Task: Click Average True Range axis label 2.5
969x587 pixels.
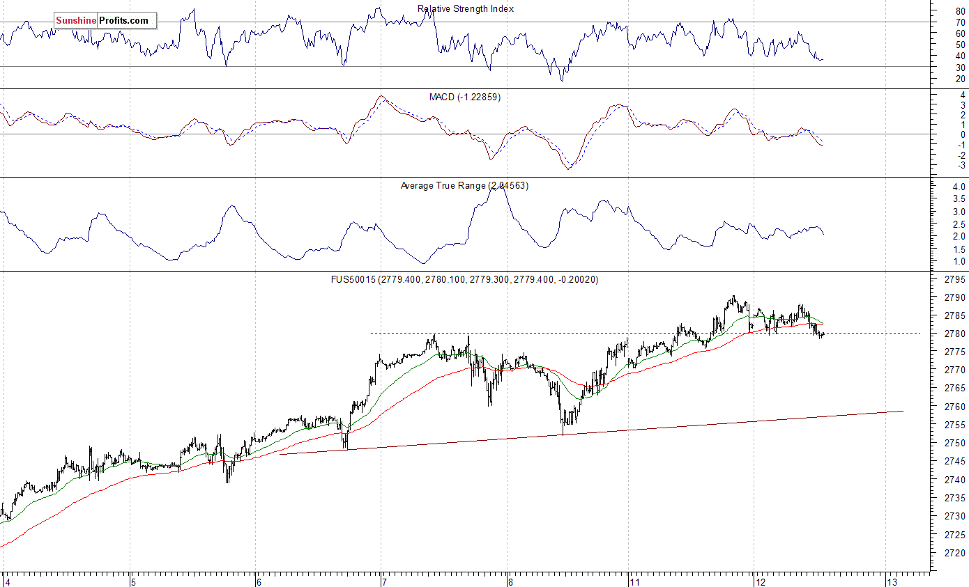Action: pyautogui.click(x=959, y=224)
